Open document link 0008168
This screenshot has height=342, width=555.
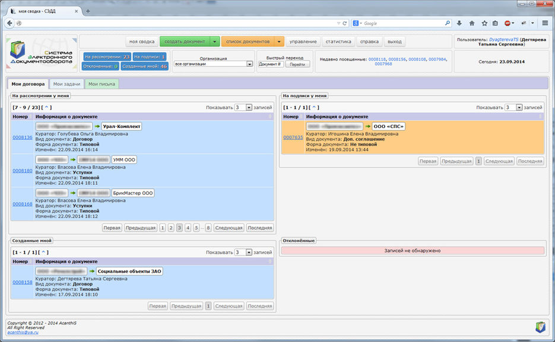click(x=23, y=204)
